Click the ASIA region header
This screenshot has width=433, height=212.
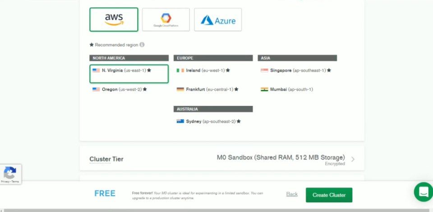297,58
